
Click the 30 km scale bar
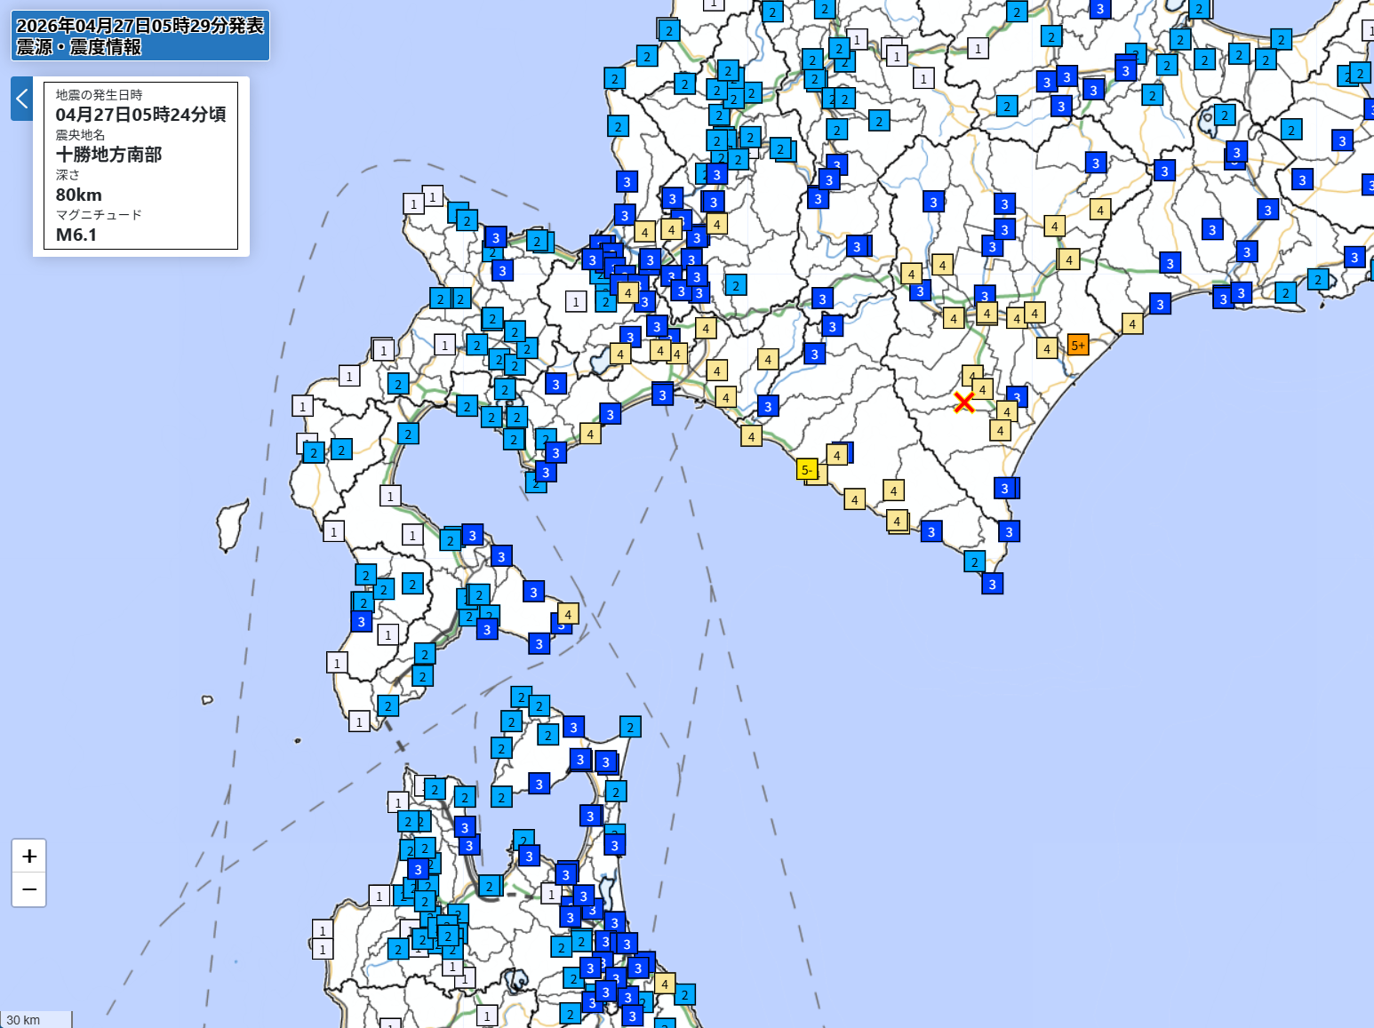pos(36,1019)
